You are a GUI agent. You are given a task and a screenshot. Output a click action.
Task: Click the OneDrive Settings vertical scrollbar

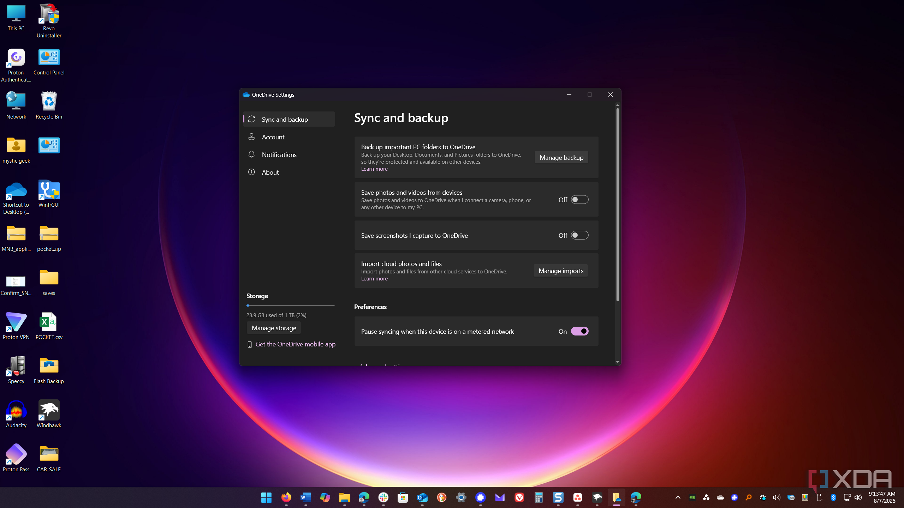pyautogui.click(x=618, y=205)
